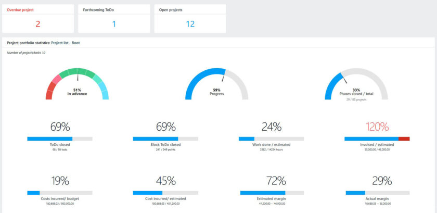
Task: Click the Actual margin progress bar
Action: (x=378, y=193)
